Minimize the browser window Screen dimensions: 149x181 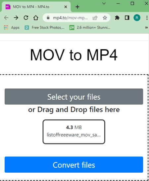pos(118,4)
